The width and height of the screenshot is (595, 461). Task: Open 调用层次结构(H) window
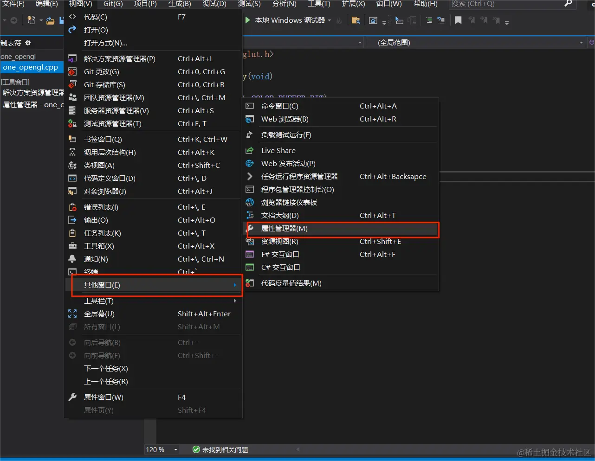tap(154, 153)
